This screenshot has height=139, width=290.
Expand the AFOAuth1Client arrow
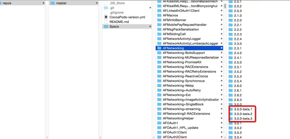pyautogui.click(x=222, y=132)
